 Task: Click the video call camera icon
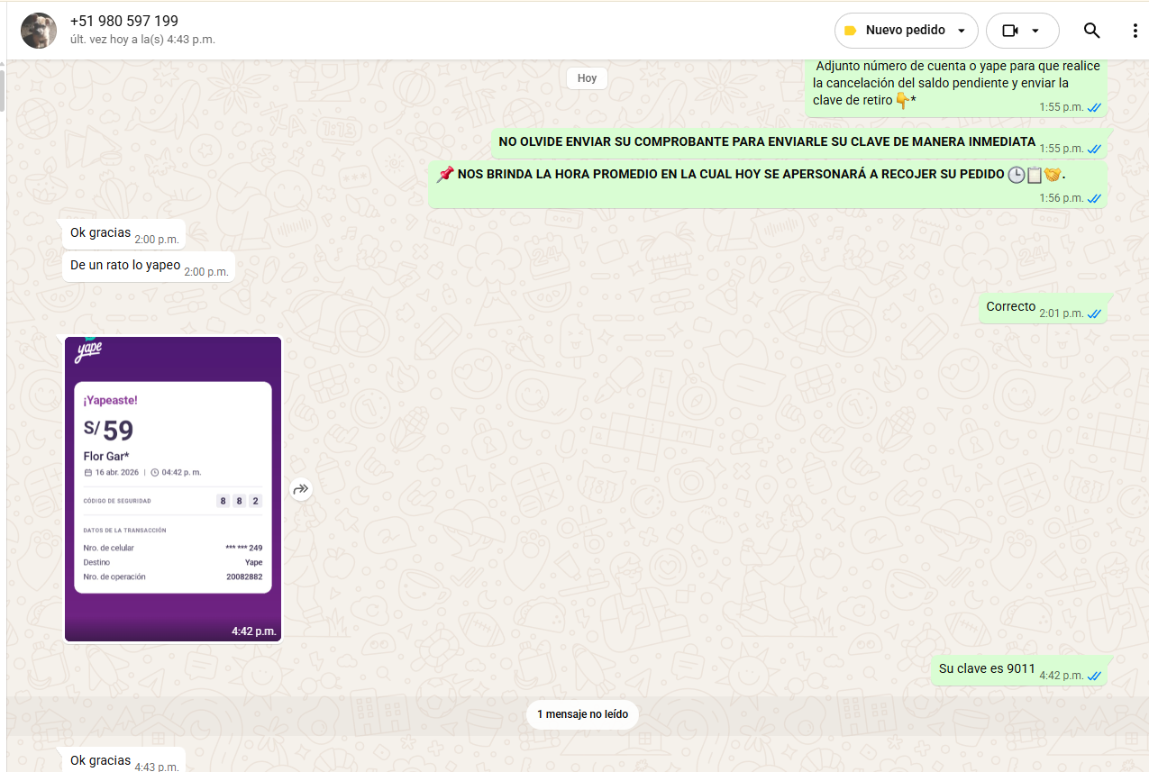point(1009,31)
